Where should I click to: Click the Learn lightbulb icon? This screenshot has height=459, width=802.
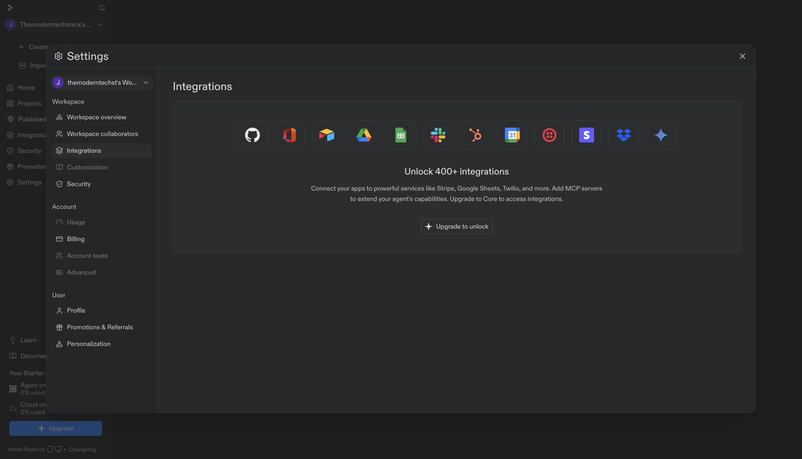tap(13, 340)
